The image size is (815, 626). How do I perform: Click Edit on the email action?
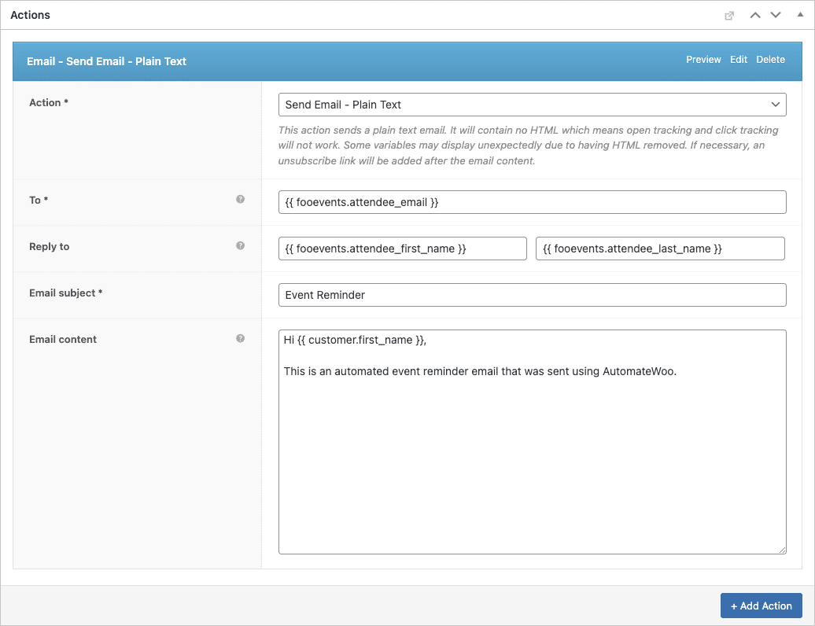point(738,59)
